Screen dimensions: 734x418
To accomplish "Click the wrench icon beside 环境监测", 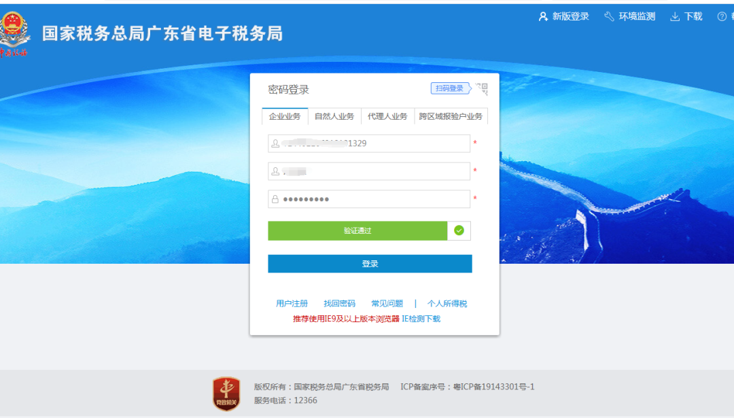I will pos(609,16).
